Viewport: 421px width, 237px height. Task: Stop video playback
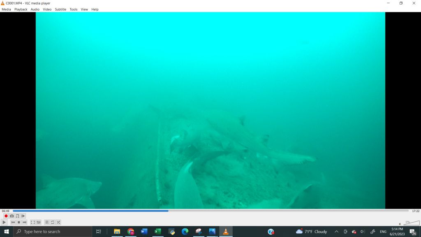point(19,222)
